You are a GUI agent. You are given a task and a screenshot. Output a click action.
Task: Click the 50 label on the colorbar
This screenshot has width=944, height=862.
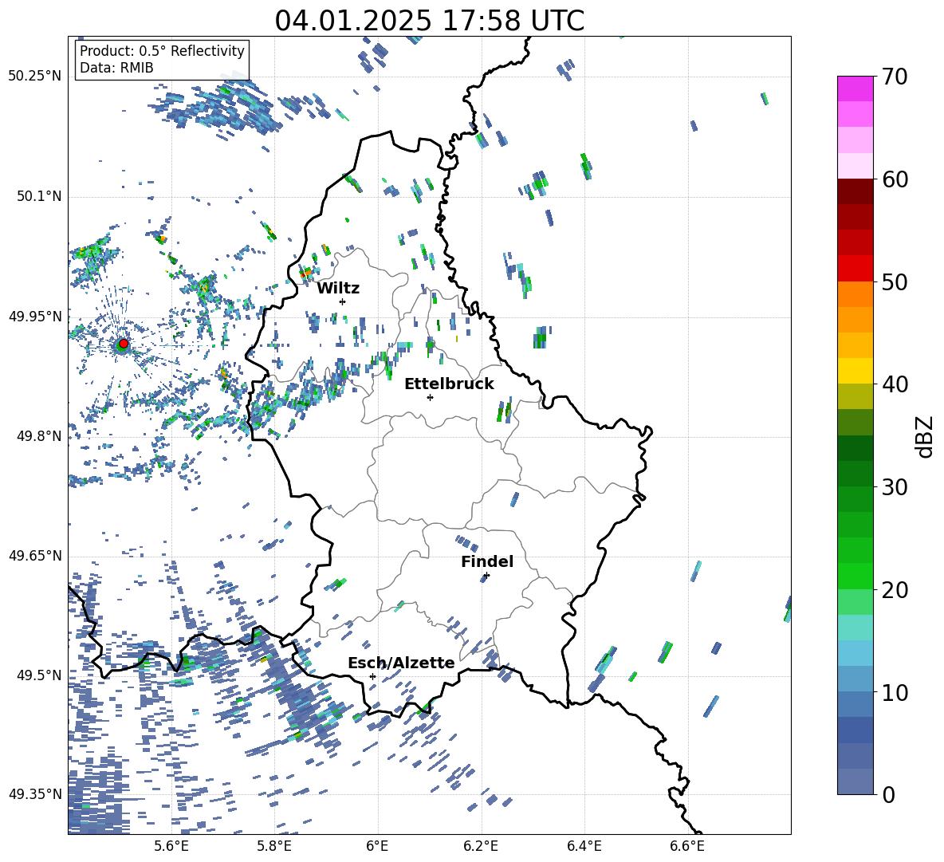click(895, 281)
